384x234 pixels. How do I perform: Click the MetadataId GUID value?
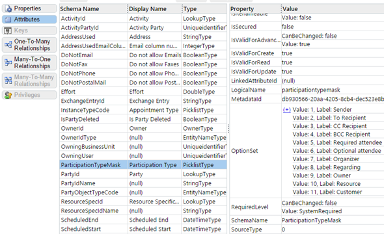click(333, 99)
